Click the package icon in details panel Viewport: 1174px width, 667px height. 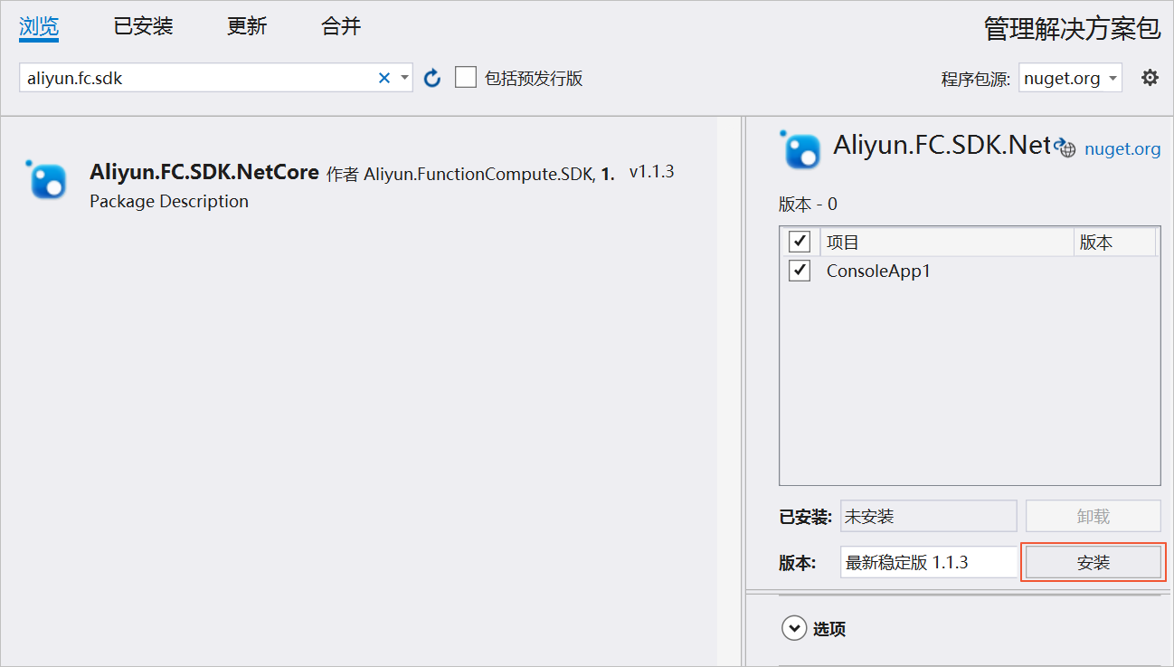800,149
